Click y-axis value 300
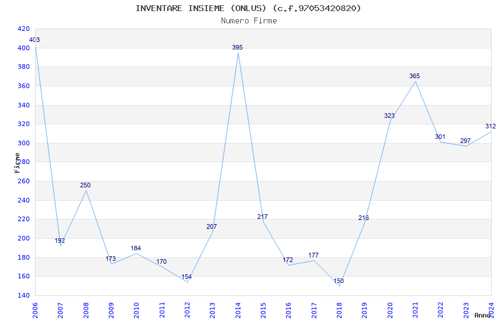 23,143
